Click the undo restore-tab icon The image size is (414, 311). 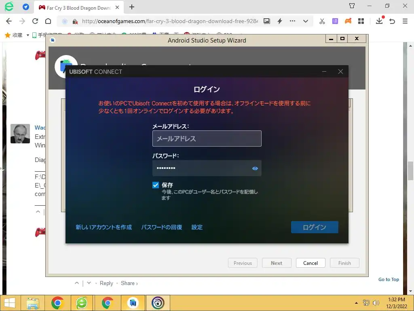[x=392, y=21]
